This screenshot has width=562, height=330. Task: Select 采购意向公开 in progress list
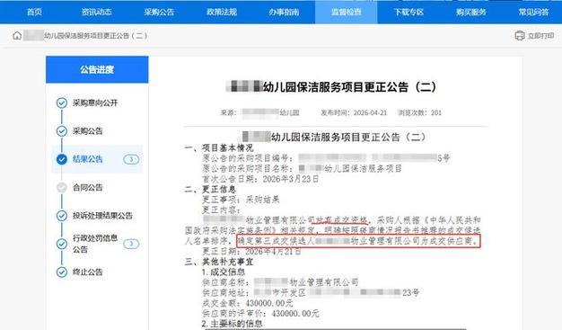(95, 103)
